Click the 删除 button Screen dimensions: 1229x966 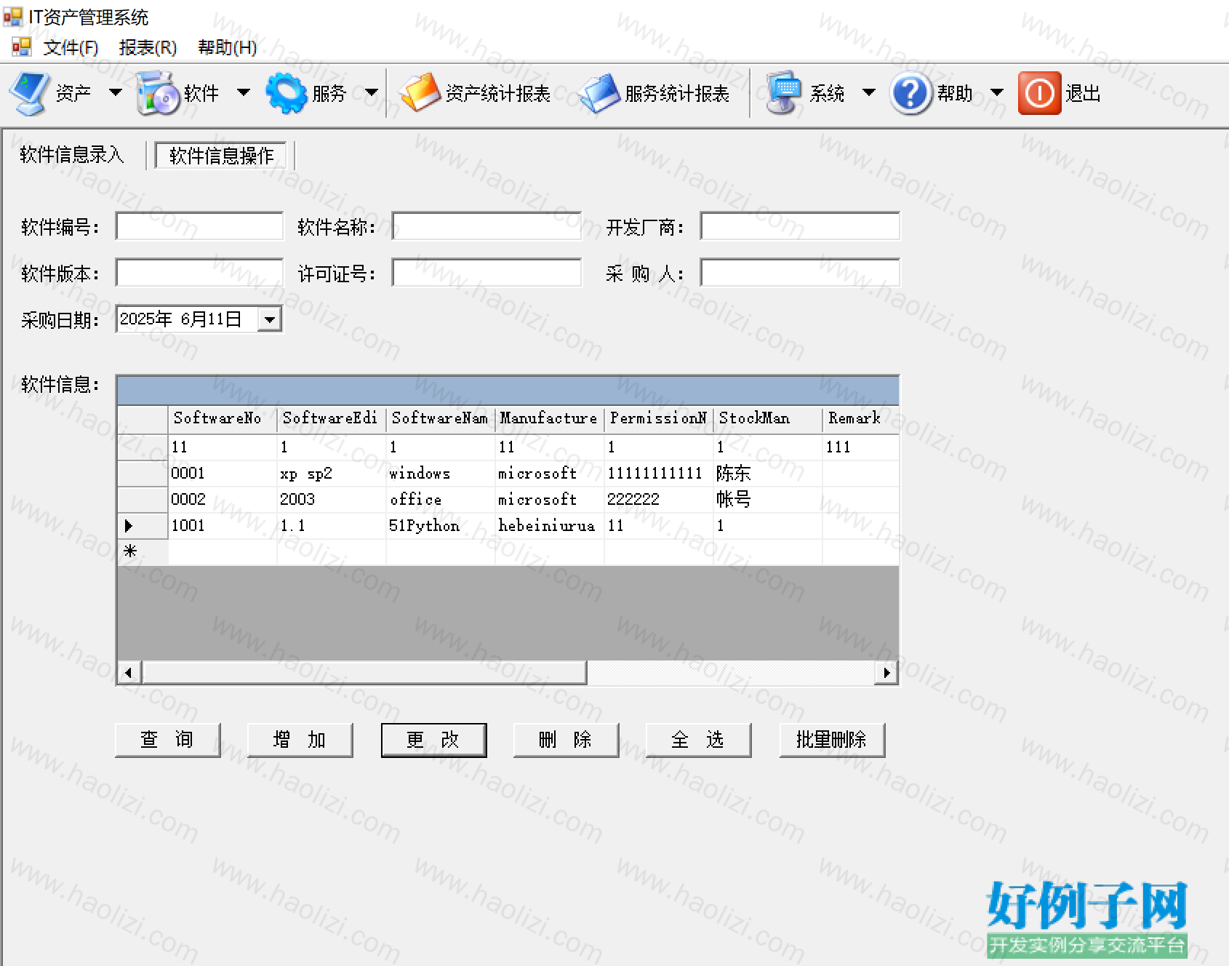566,740
